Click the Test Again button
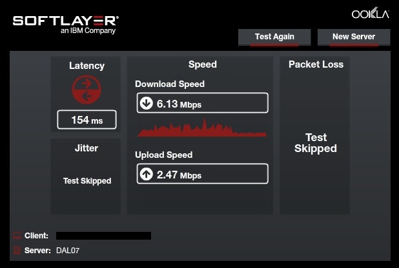This screenshot has width=399, height=268. tap(274, 37)
